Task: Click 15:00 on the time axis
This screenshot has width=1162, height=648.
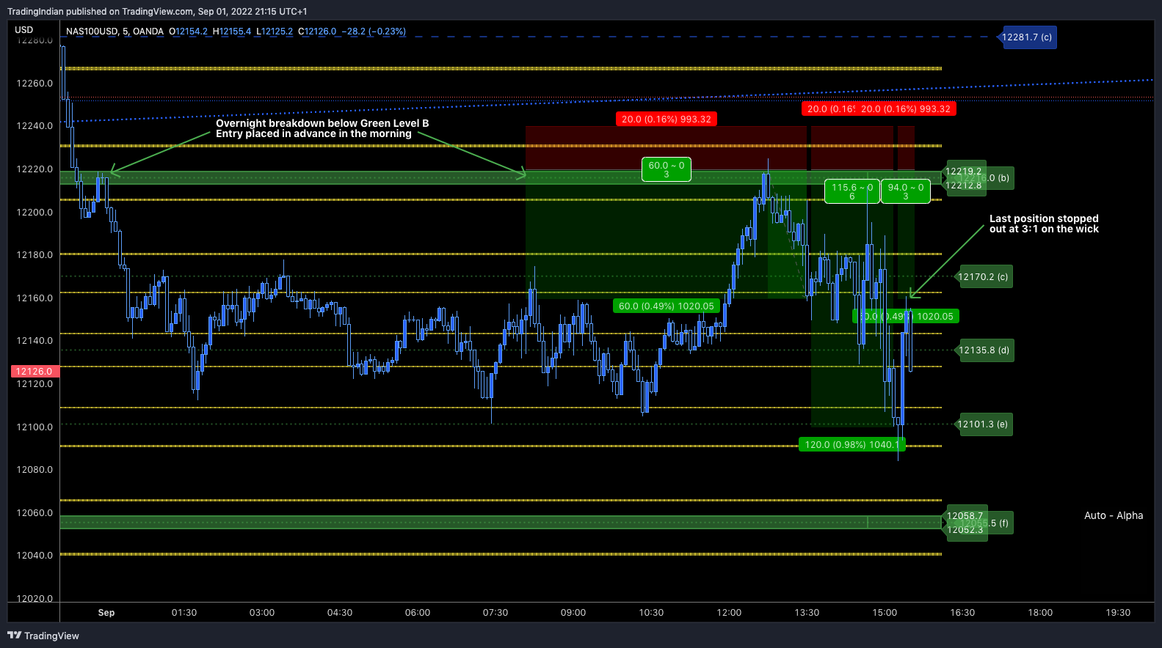Action: 885,613
